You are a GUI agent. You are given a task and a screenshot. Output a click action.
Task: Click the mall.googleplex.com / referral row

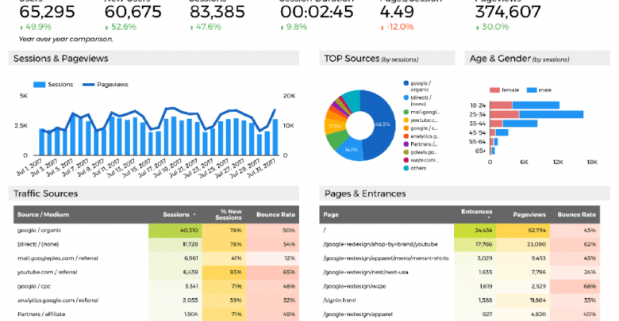coord(156,258)
